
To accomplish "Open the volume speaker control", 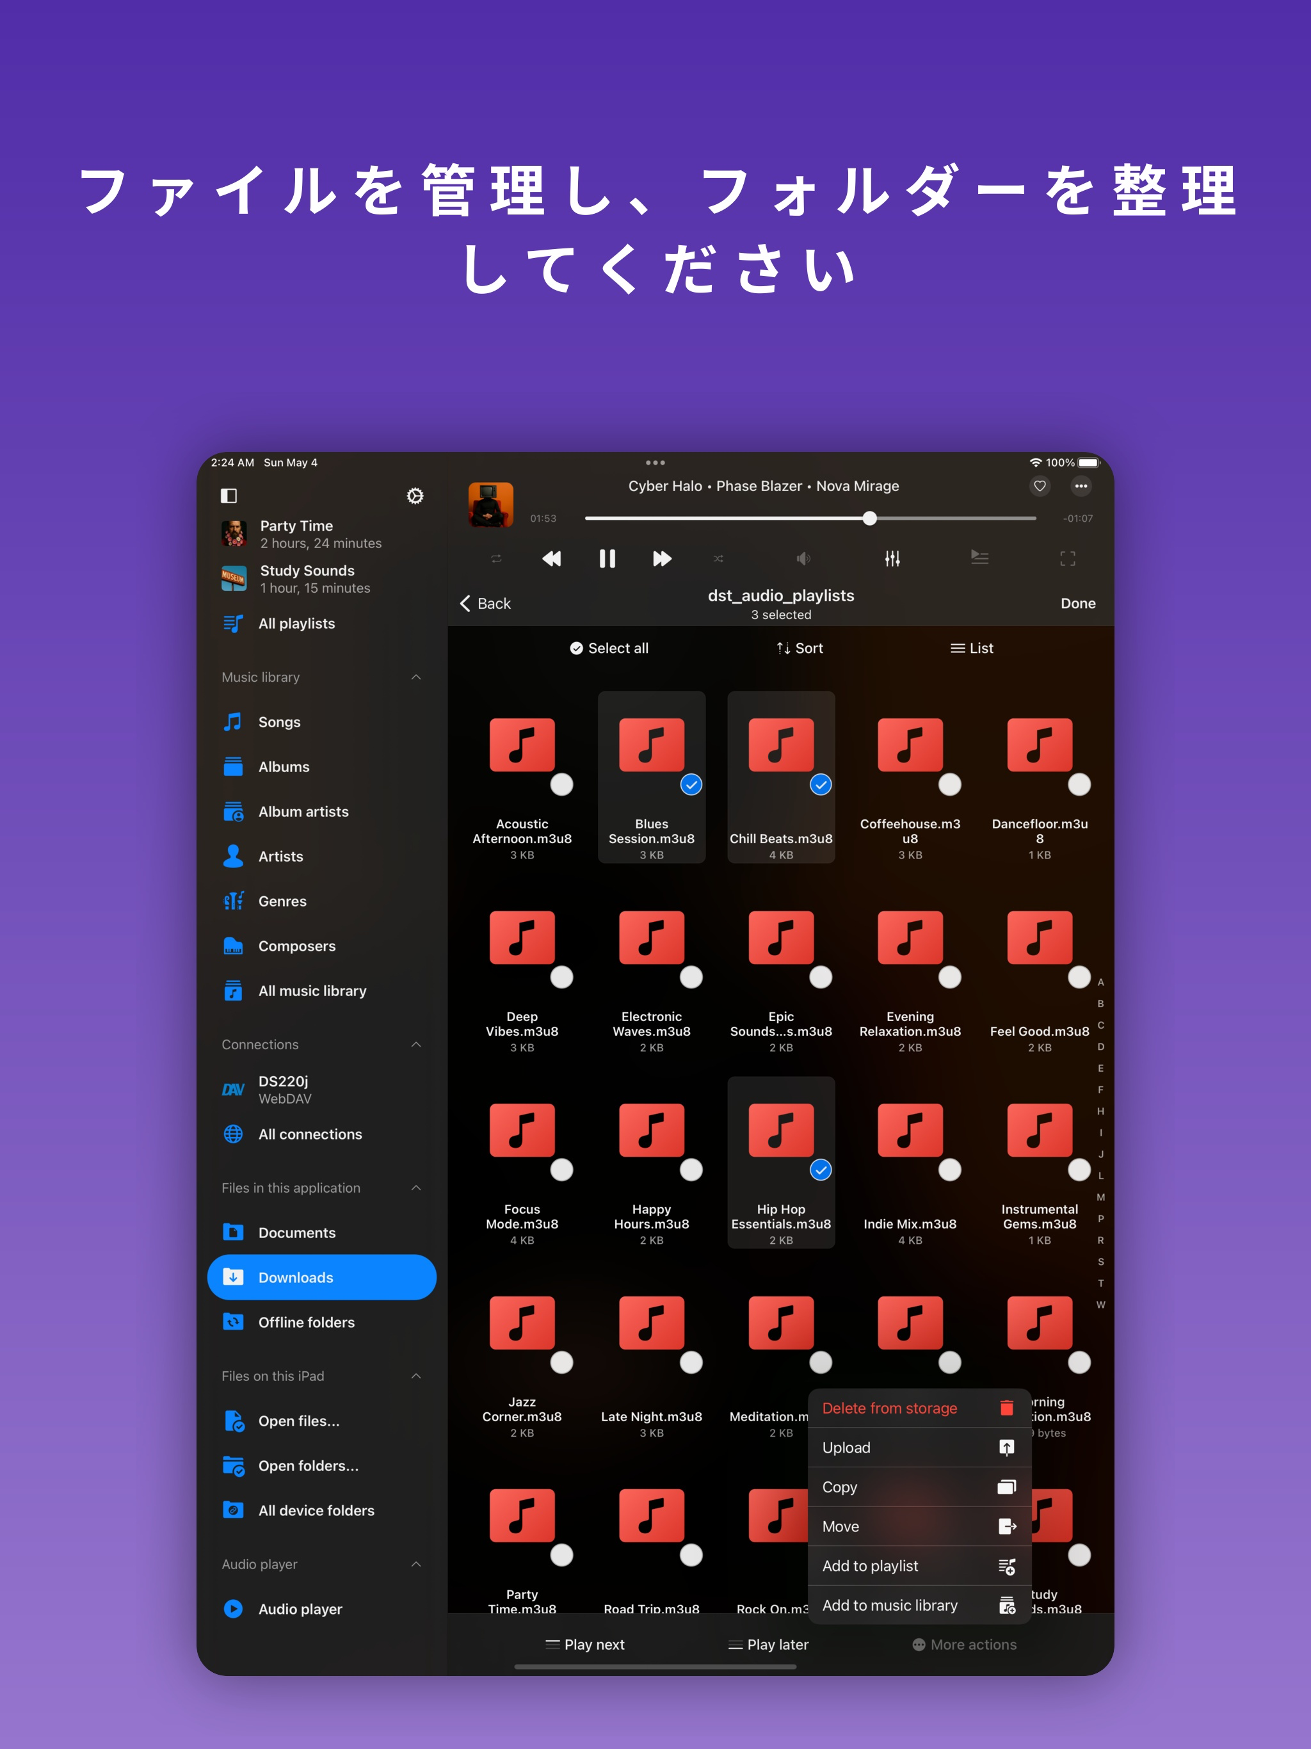I will coord(803,559).
